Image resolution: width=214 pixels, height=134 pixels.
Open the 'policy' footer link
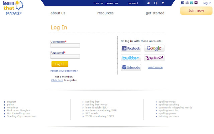(x=10, y=105)
